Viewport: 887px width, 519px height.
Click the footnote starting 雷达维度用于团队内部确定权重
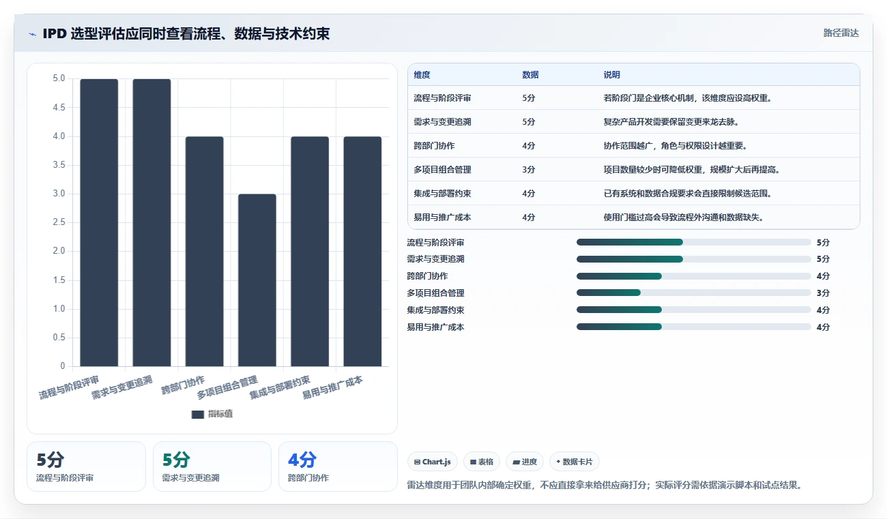[605, 485]
